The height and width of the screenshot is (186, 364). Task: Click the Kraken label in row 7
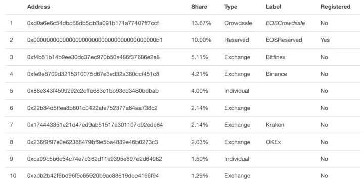[275, 125]
